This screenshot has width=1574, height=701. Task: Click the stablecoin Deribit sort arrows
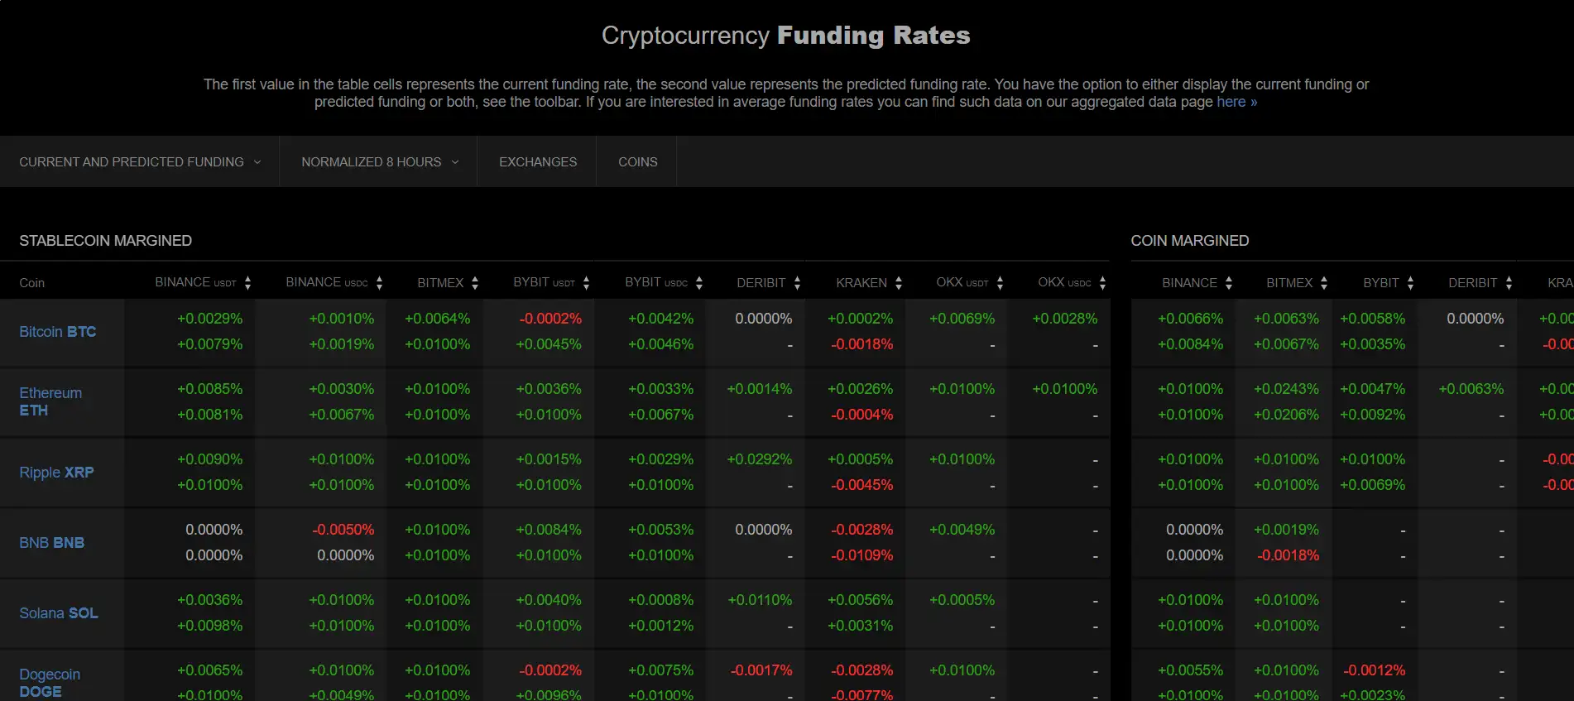pyautogui.click(x=797, y=283)
